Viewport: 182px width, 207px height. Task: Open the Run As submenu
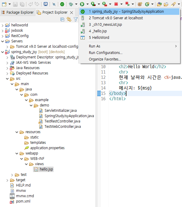click(x=129, y=46)
